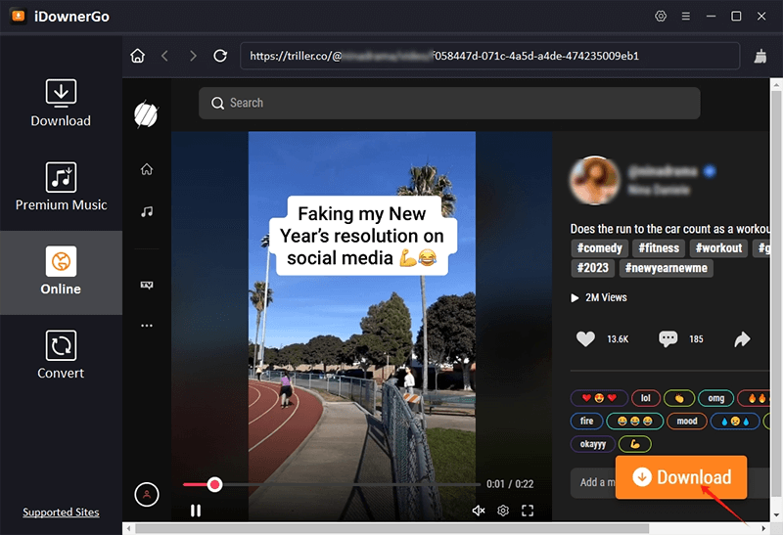Click the orange Download button
This screenshot has height=535, width=783.
[x=681, y=477]
